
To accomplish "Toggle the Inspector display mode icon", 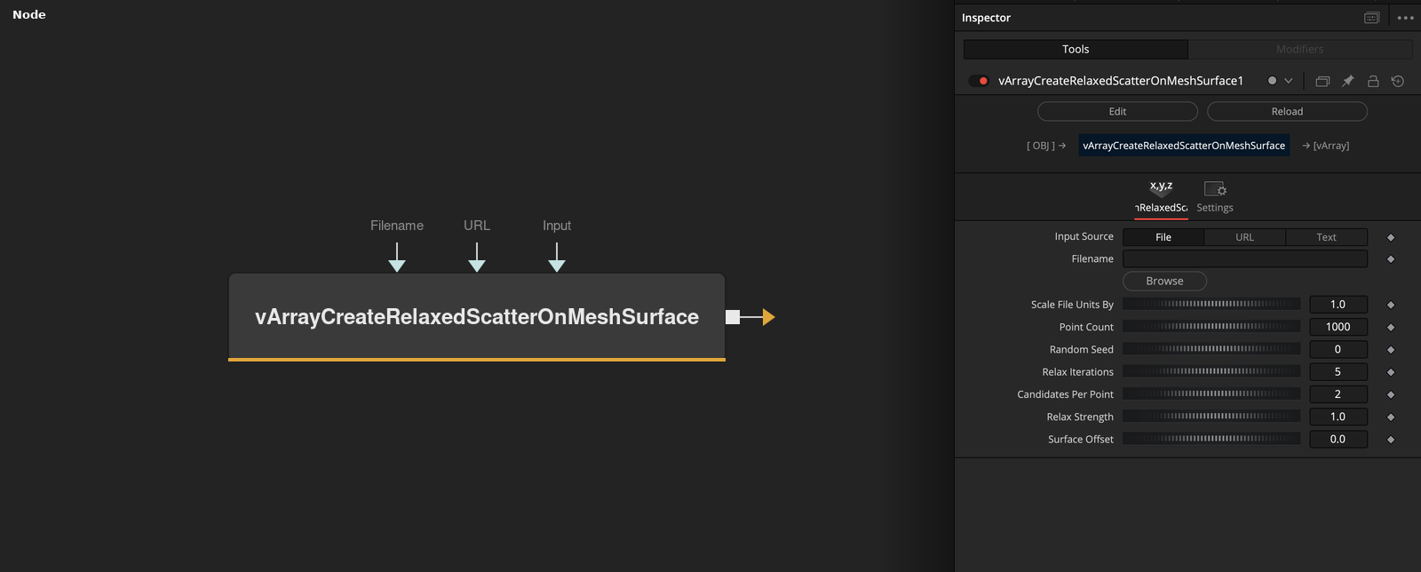I will click(1371, 18).
